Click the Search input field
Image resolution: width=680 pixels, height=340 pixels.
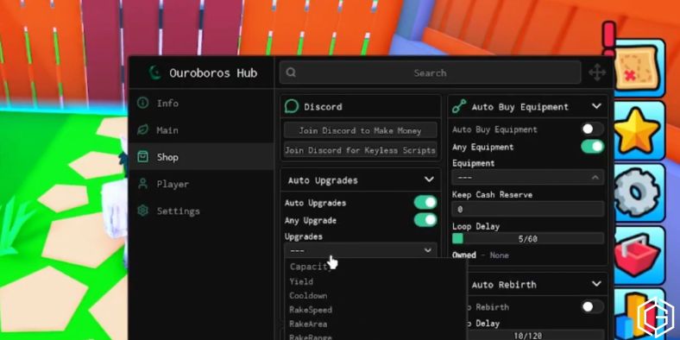pyautogui.click(x=430, y=72)
